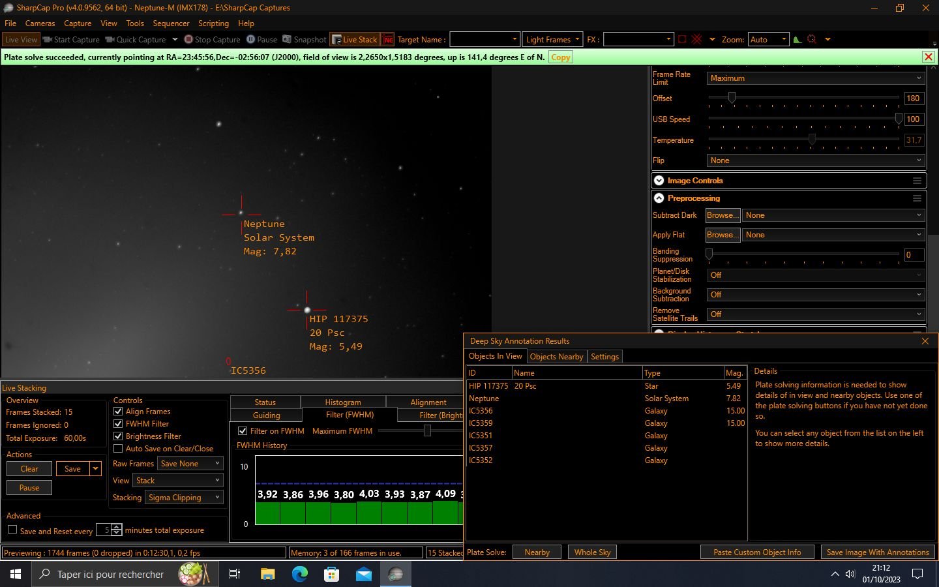Click the Pause icon in the toolbar
The image size is (939, 587).
coord(250,39)
